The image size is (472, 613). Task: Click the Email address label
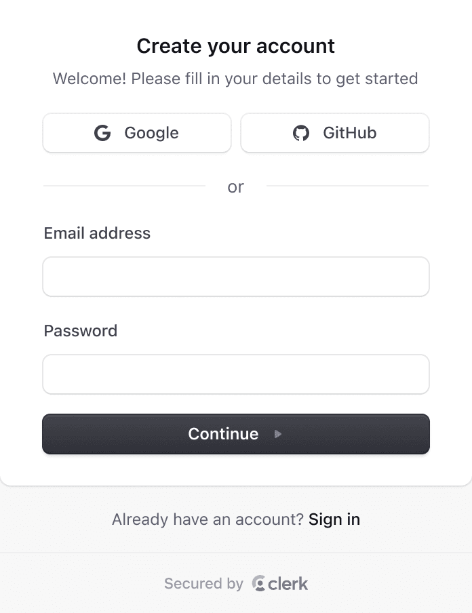96,233
